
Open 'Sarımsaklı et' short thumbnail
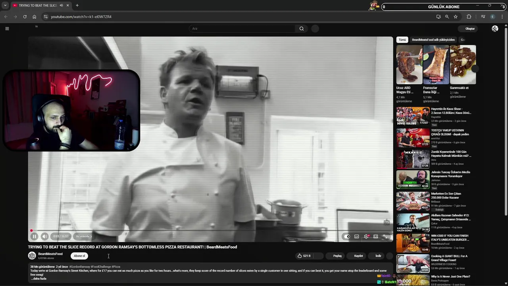[463, 64]
